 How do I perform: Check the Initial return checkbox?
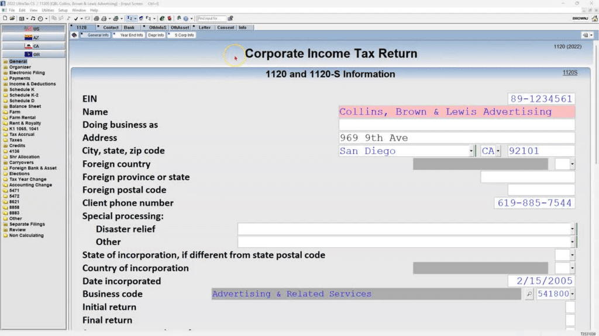tap(570, 307)
